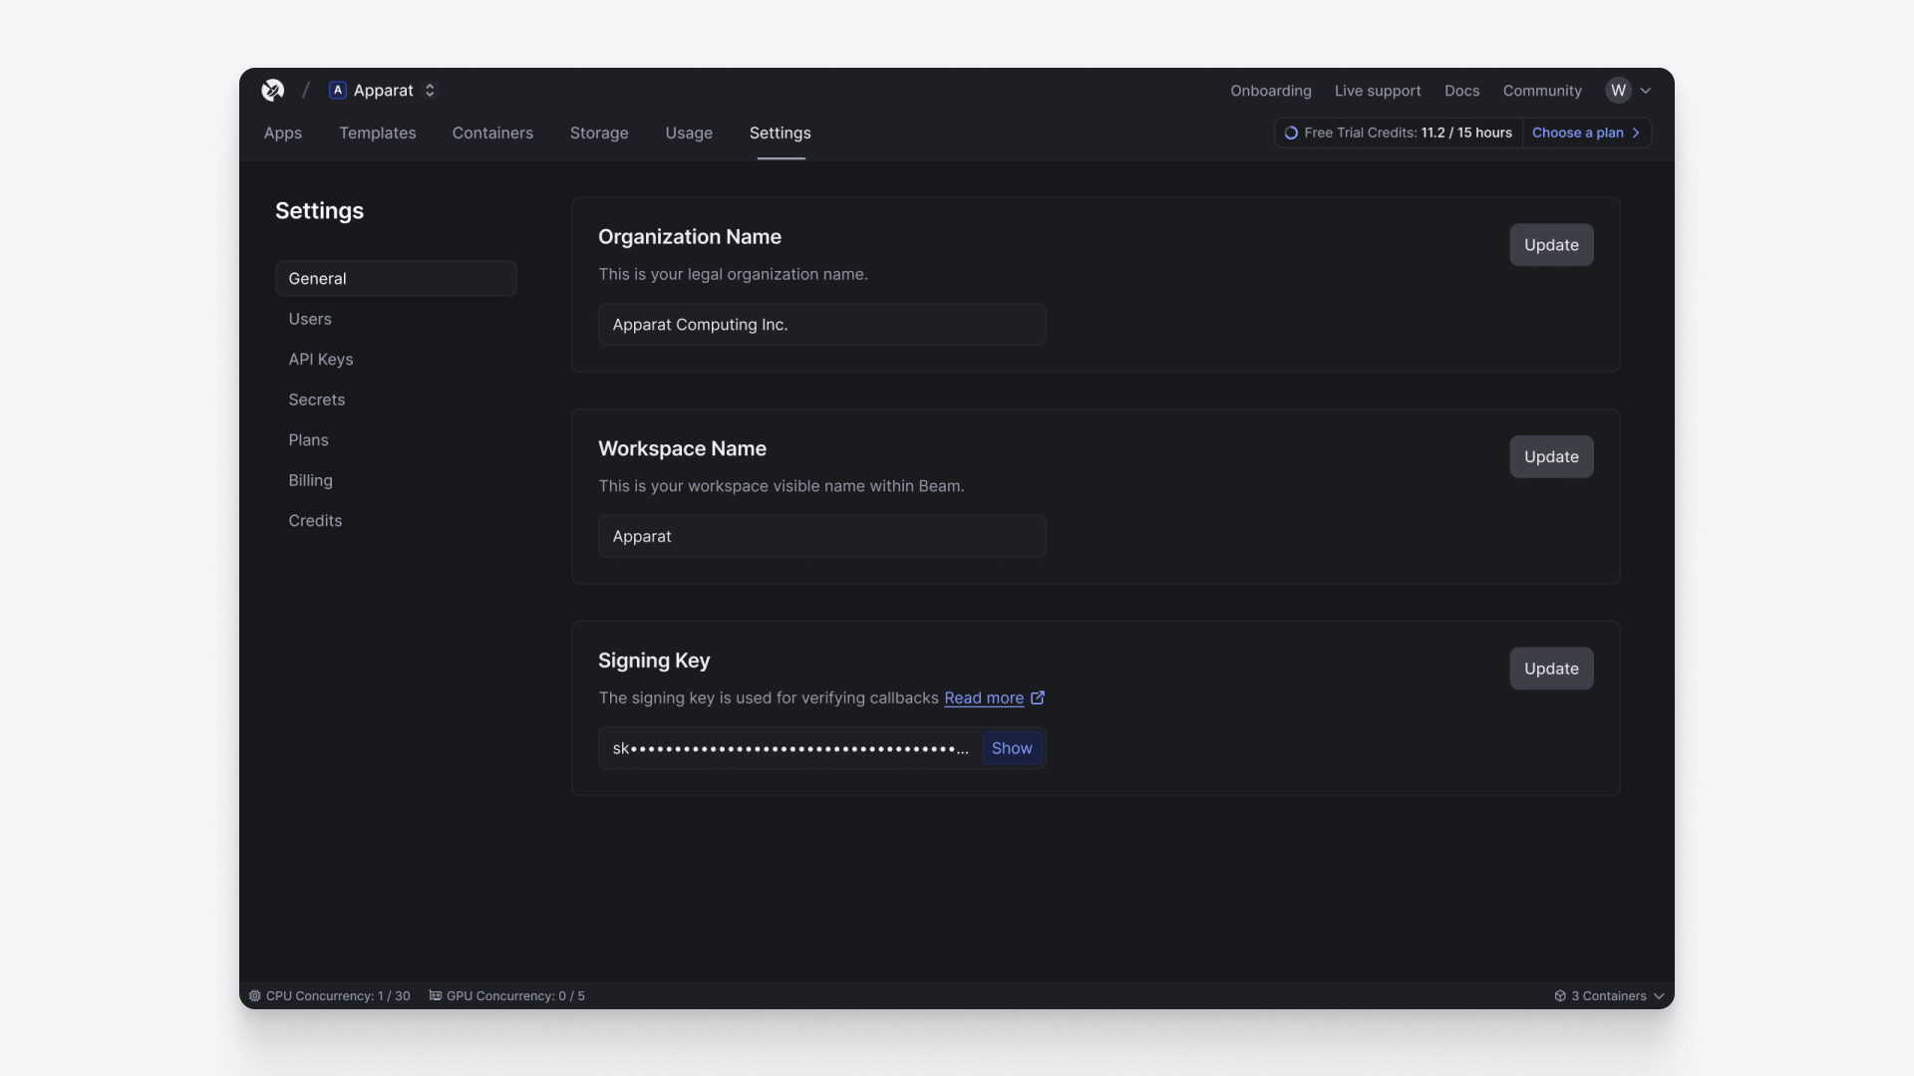Screen dimensions: 1914x1076
Task: Open Billing settings section
Action: click(x=310, y=480)
